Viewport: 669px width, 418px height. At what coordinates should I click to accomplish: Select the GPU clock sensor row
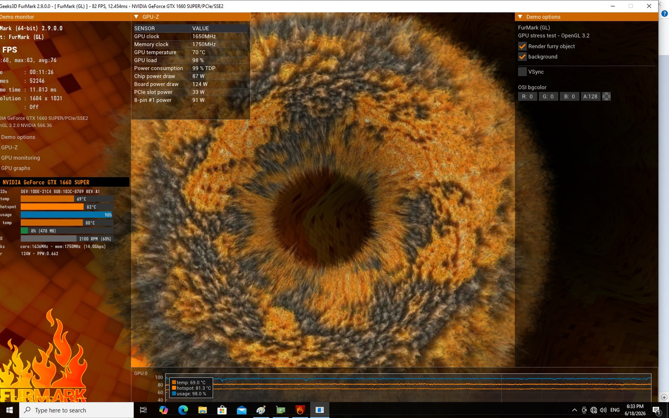pos(190,37)
